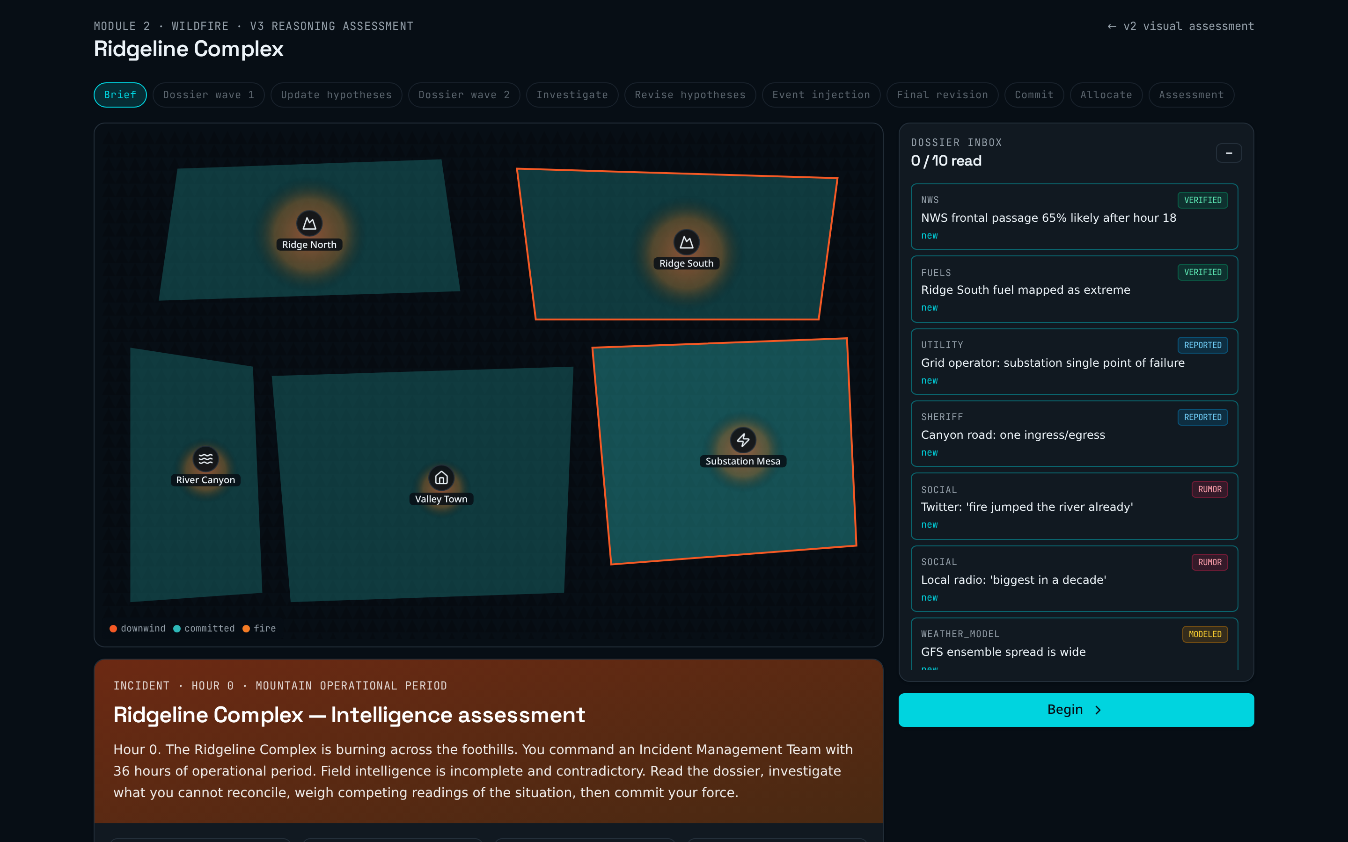Click the RUMOR badge on Local radio card
Screen dimensions: 1348x842
[x=1209, y=562]
